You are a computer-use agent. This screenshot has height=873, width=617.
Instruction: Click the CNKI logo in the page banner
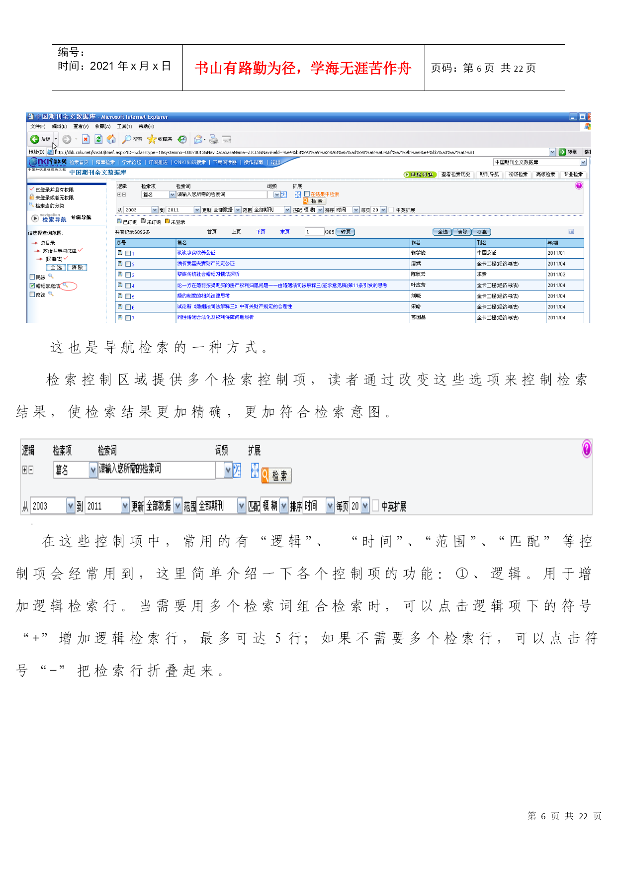pos(48,162)
